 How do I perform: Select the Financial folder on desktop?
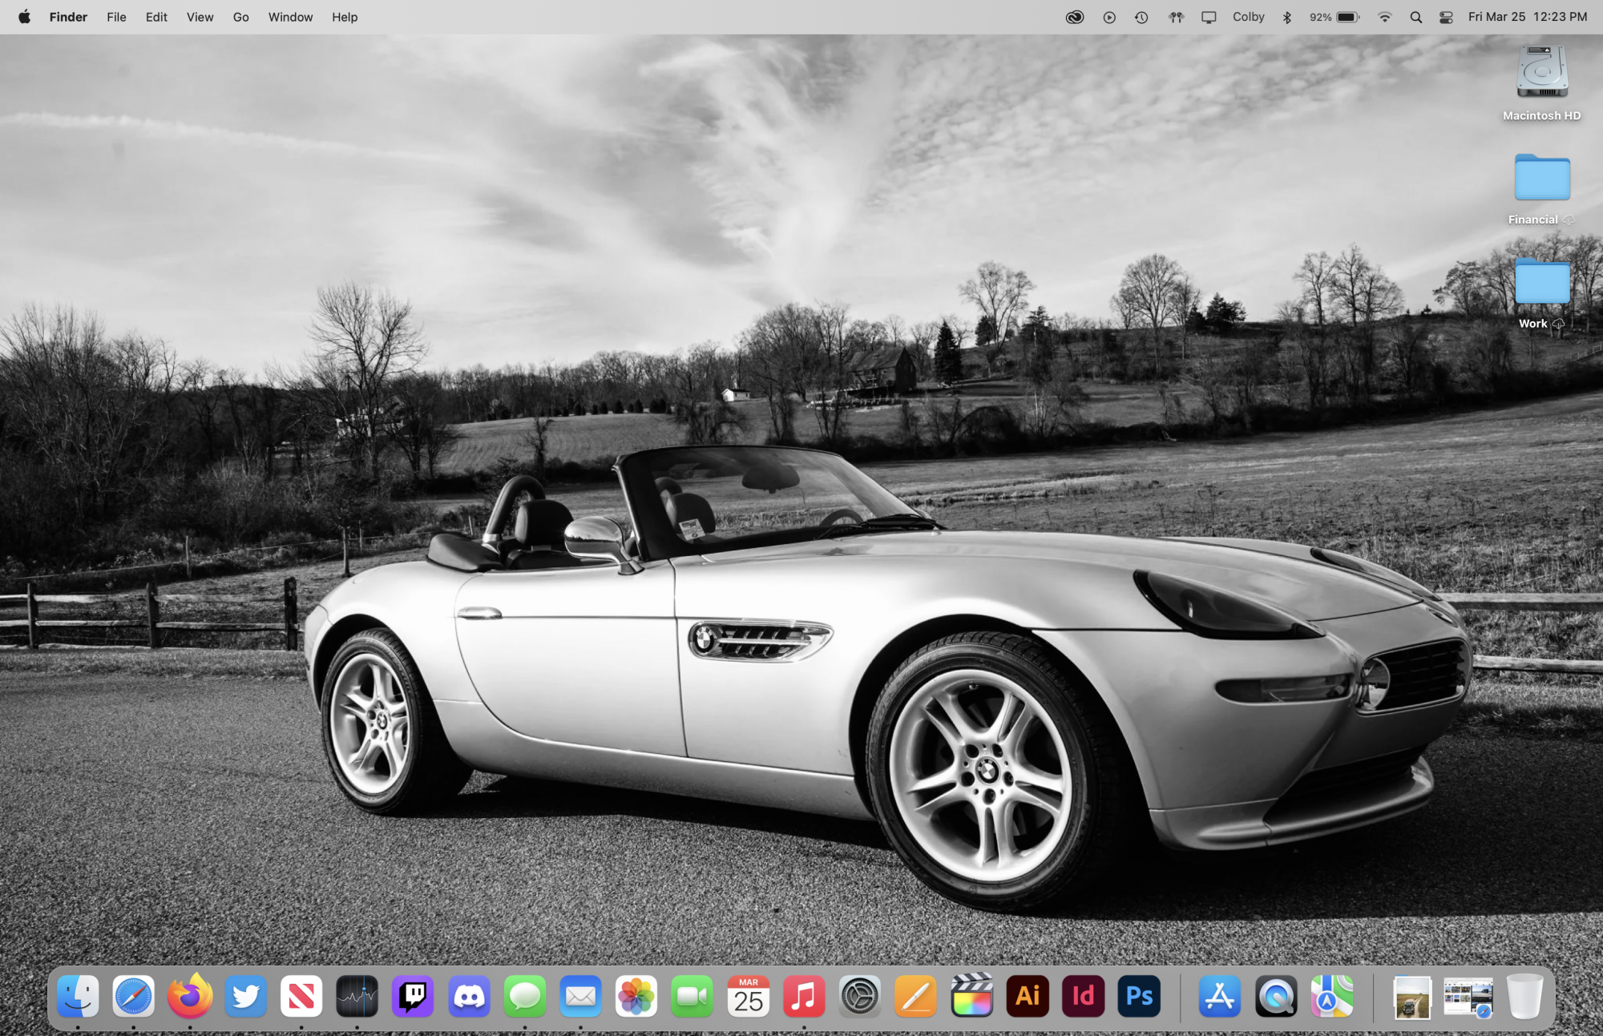pos(1541,178)
